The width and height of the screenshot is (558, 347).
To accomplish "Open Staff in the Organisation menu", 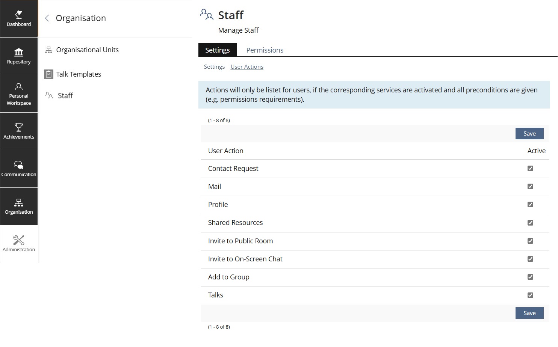I will 65,96.
